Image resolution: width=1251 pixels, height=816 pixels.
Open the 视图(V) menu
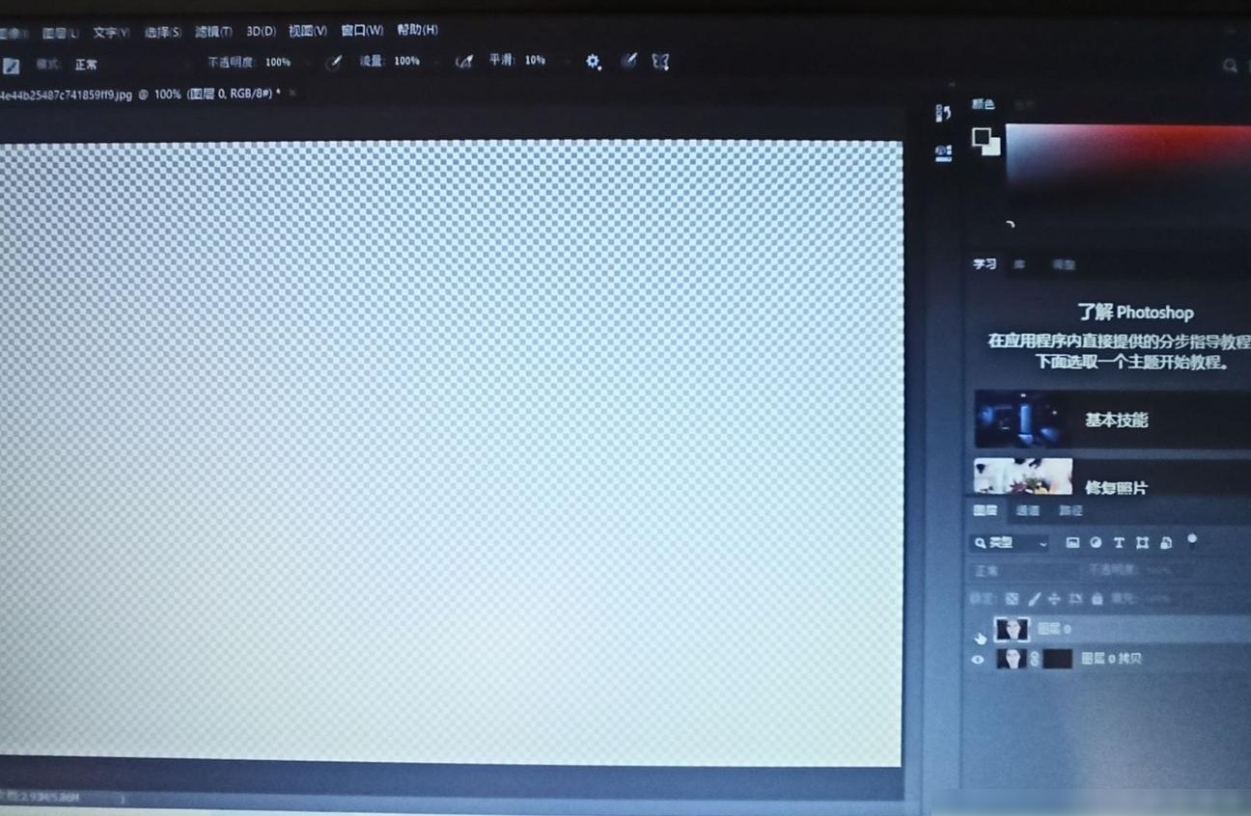(308, 31)
